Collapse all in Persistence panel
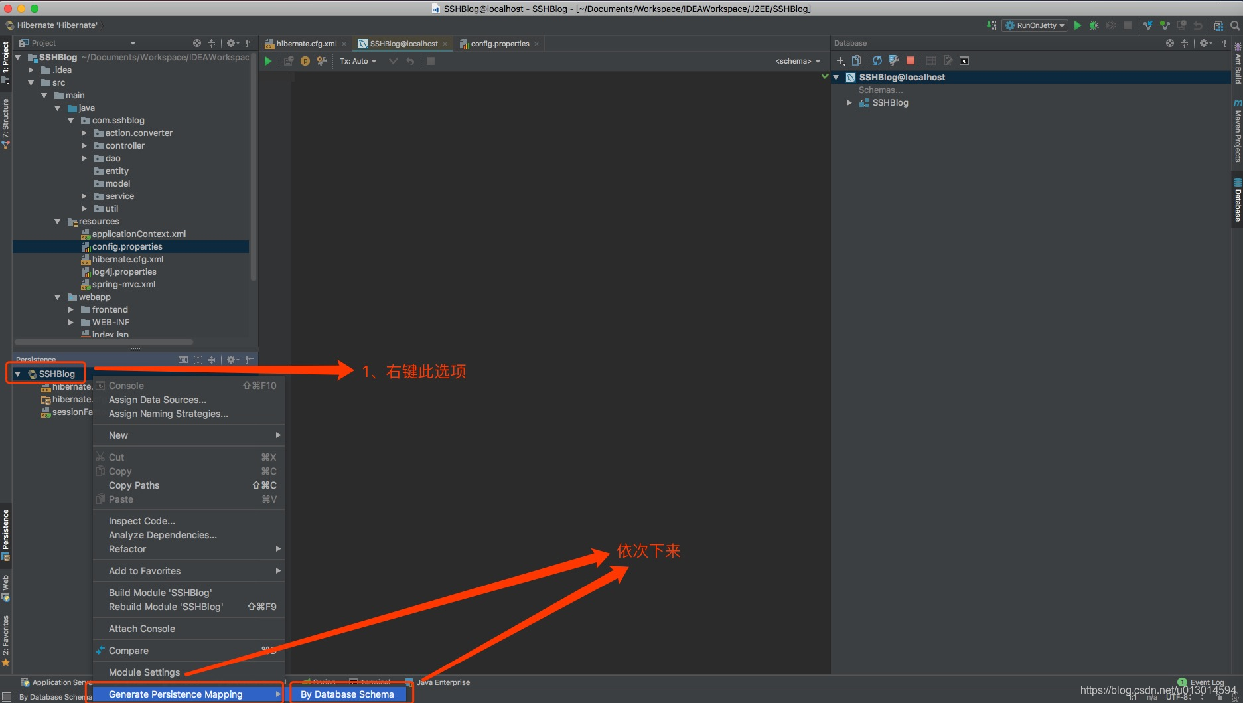Image resolution: width=1243 pixels, height=703 pixels. pos(212,360)
